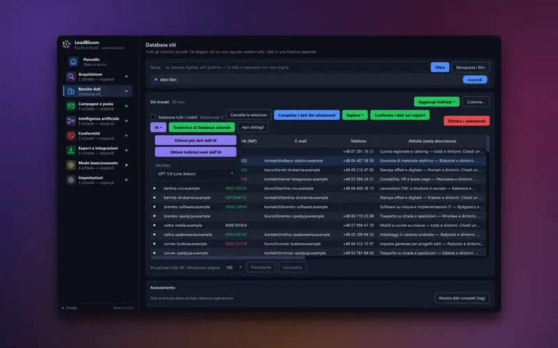Tick the checkbox for bertina-drukarnia.example

coord(154,198)
